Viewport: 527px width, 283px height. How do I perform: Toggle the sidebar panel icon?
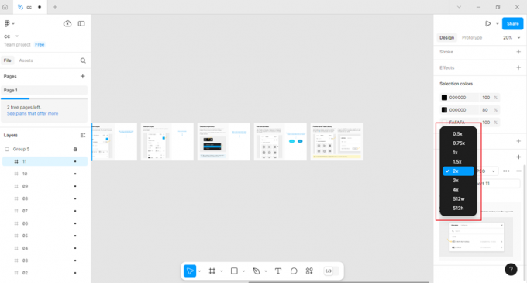(x=81, y=23)
